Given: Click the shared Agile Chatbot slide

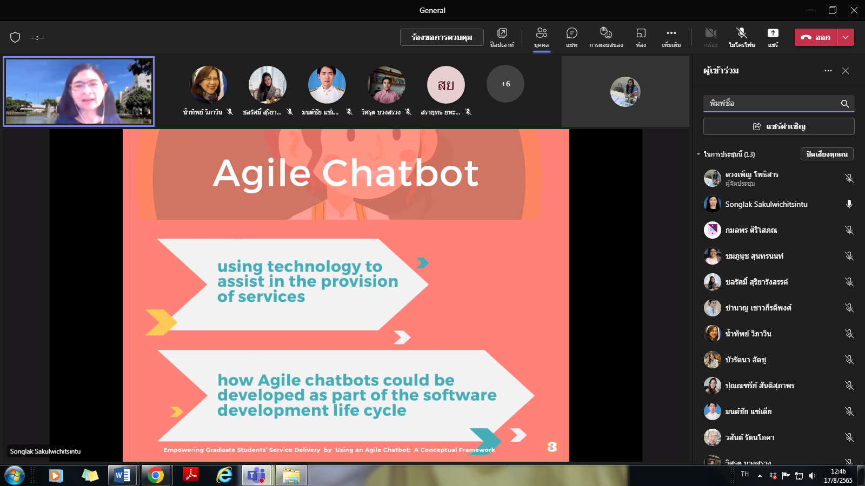Looking at the screenshot, I should 346,295.
